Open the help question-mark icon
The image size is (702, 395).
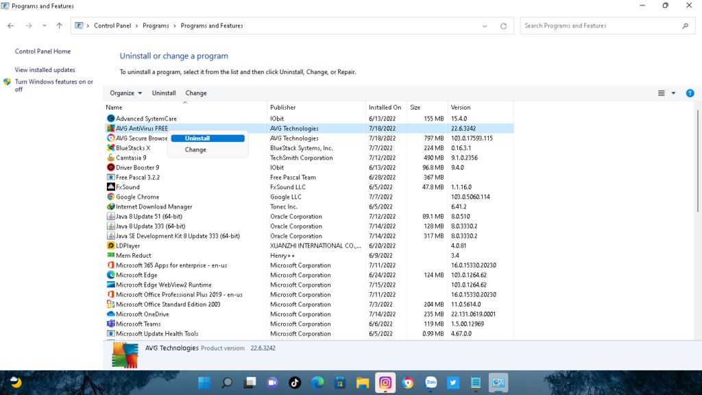pos(690,93)
